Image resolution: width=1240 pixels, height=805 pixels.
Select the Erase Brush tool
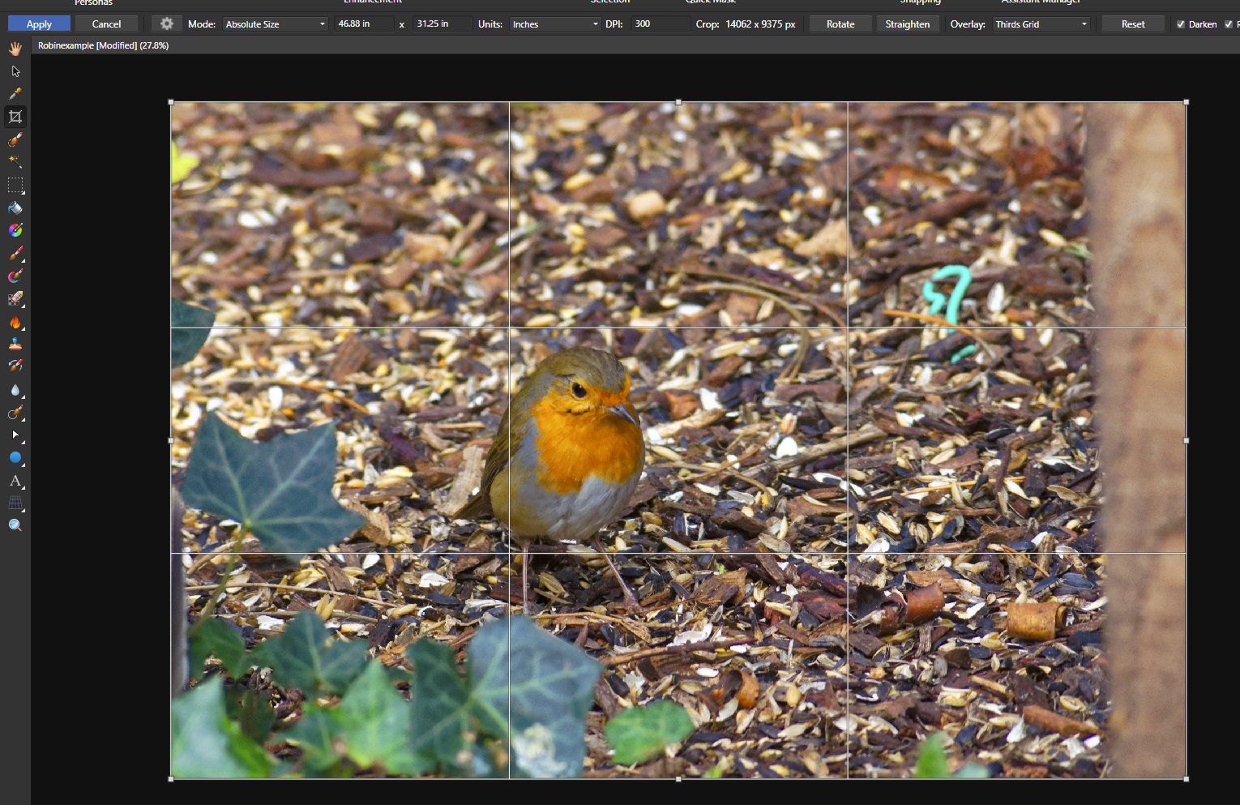point(15,299)
